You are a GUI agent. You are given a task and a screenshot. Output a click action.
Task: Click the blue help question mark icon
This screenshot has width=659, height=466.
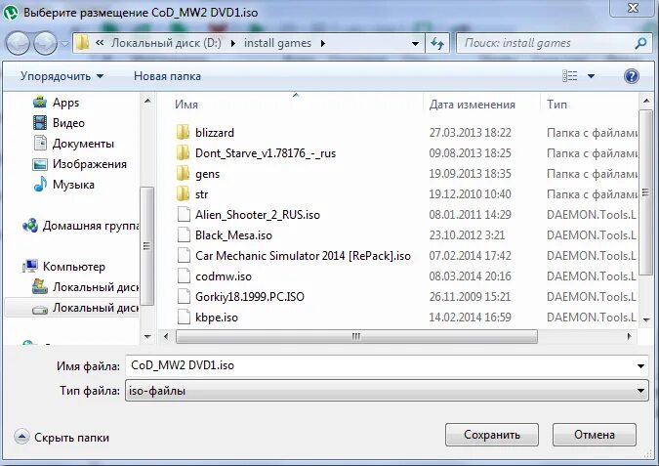pyautogui.click(x=632, y=76)
